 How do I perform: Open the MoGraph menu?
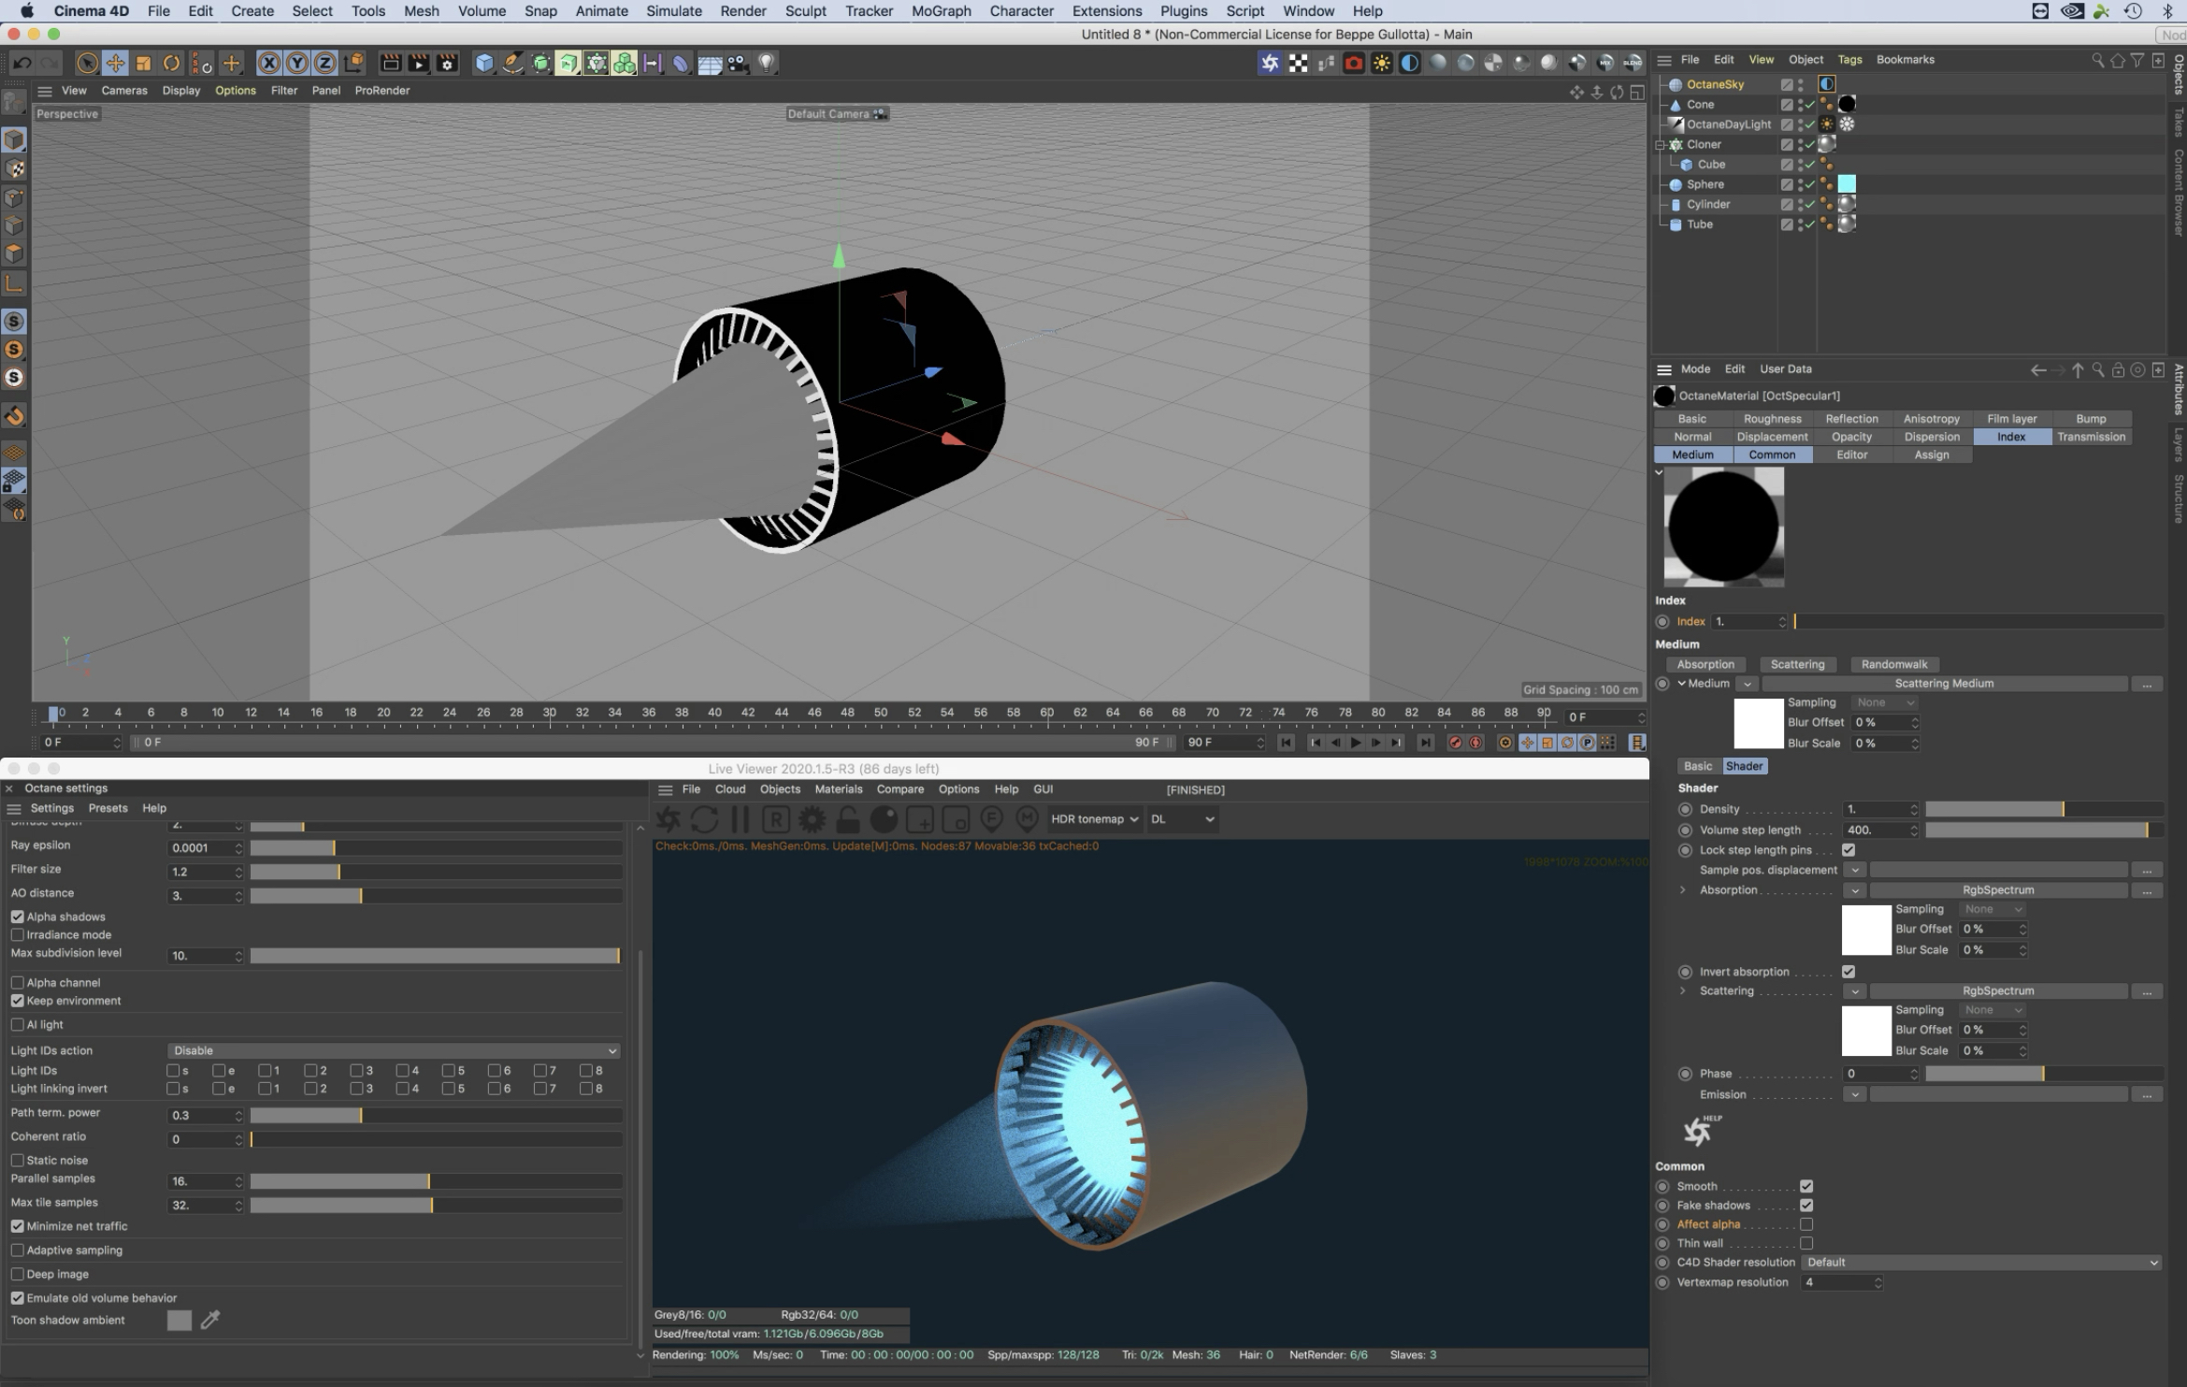[x=941, y=11]
